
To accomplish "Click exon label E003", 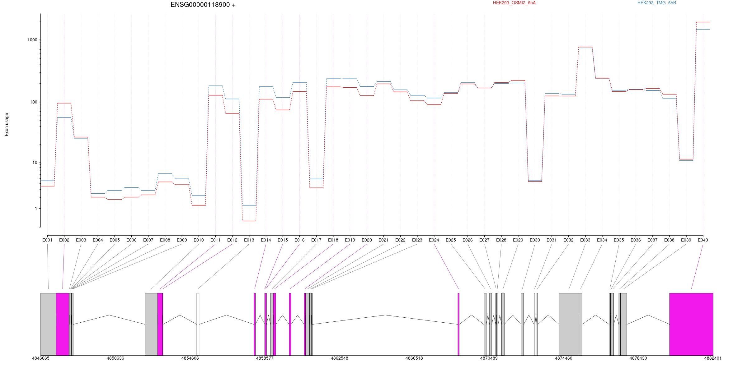I will pyautogui.click(x=81, y=240).
